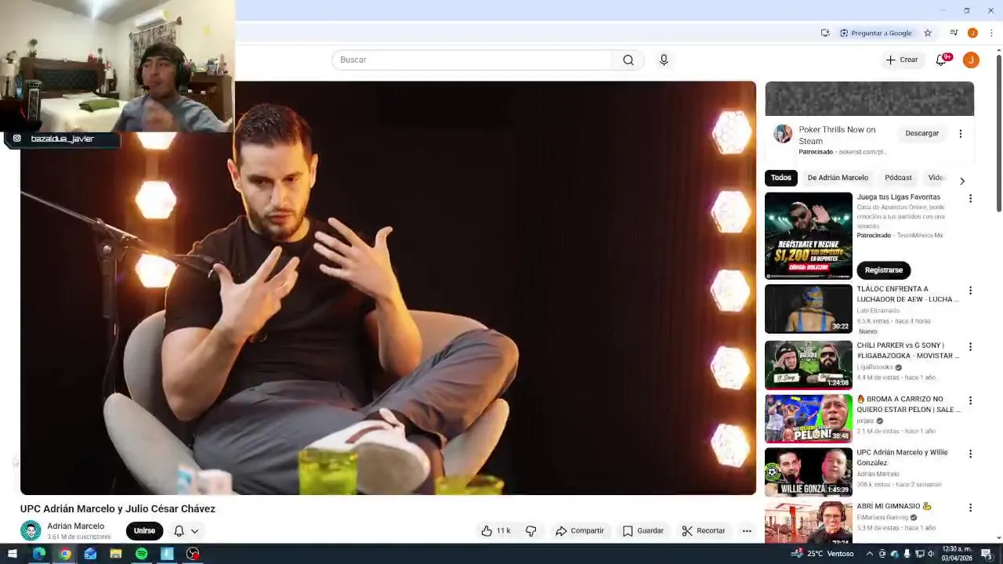The width and height of the screenshot is (1003, 564).
Task: Click Unirse to join the channel
Action: [x=144, y=531]
